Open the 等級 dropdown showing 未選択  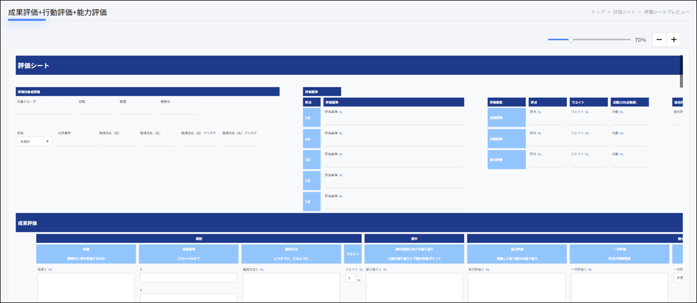35,141
